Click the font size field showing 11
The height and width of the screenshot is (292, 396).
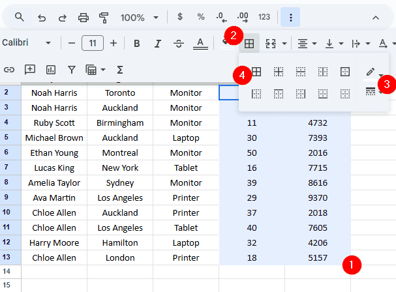tap(93, 43)
